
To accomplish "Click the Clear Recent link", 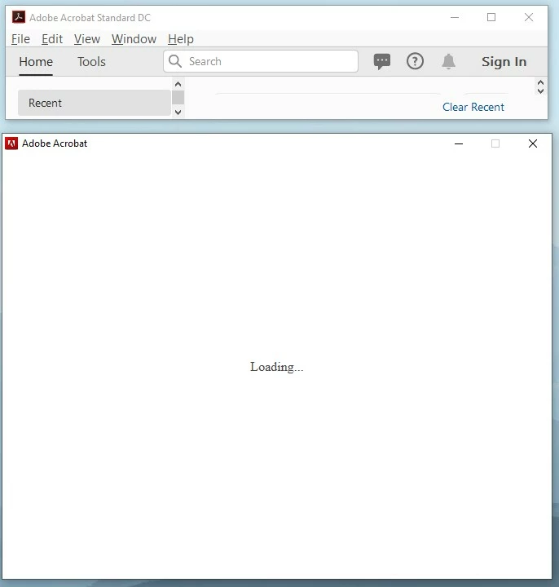I will (473, 107).
